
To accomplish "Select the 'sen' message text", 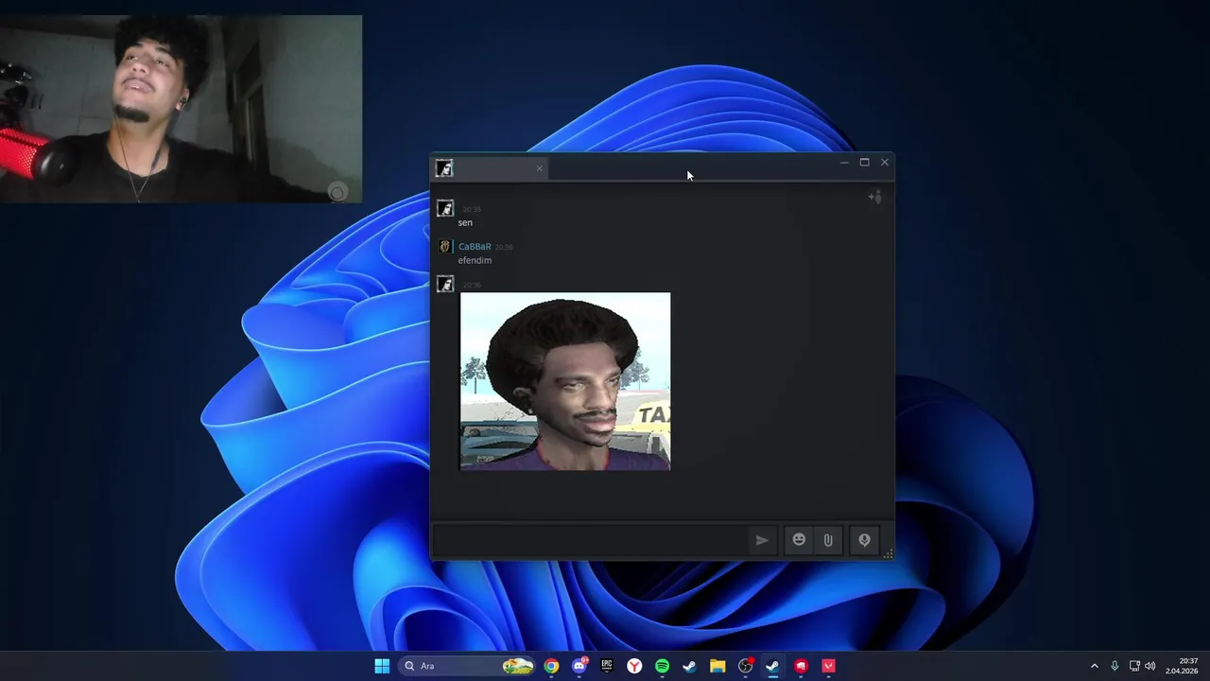I will [465, 223].
